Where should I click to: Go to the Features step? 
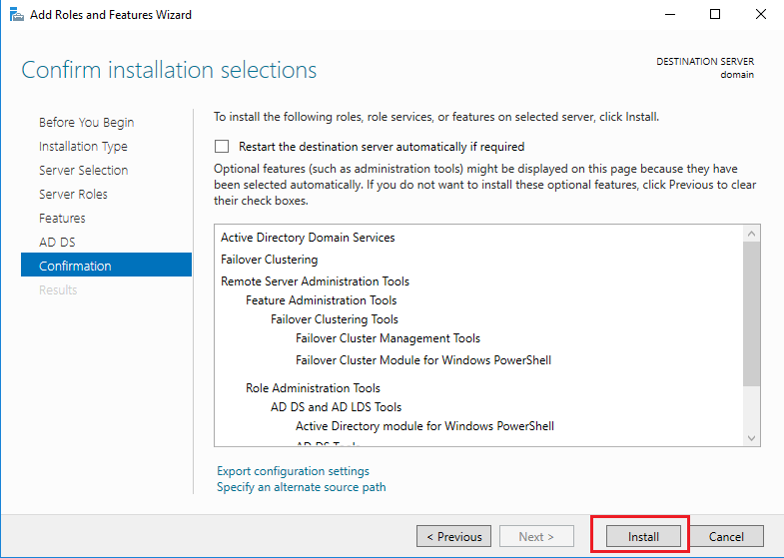tap(62, 219)
